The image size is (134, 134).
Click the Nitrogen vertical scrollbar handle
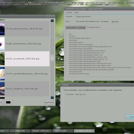click(52, 58)
